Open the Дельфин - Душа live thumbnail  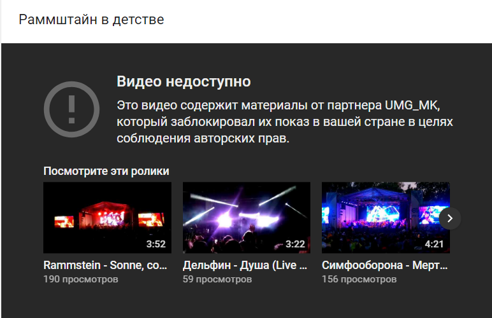click(x=246, y=218)
